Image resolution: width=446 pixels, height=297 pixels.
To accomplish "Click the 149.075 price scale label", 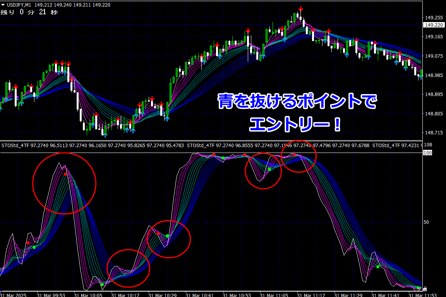I will (x=434, y=56).
